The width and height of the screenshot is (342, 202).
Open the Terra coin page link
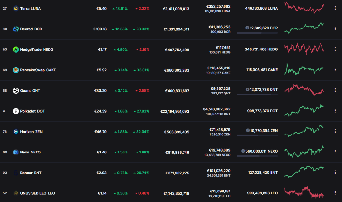click(x=30, y=9)
